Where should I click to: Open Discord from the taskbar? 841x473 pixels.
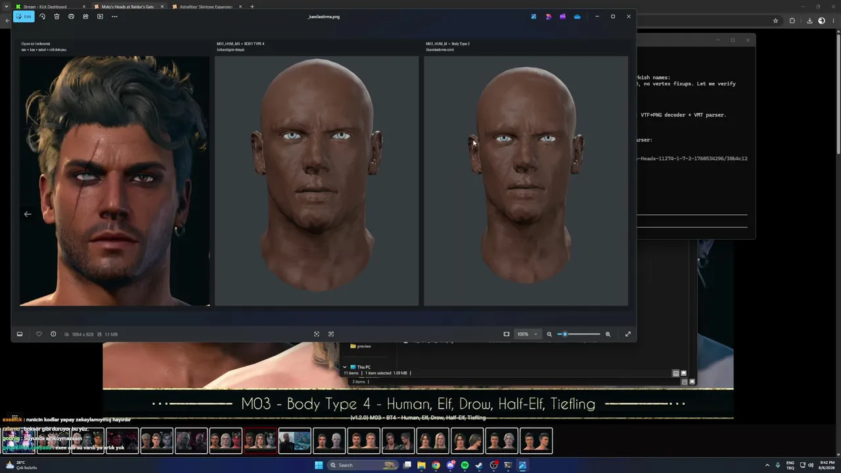click(450, 465)
